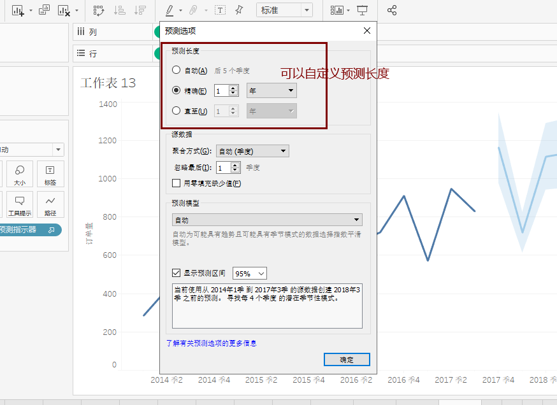Open 了解有关预测选项的更多信息 link
This screenshot has height=405, width=557.
pyautogui.click(x=212, y=343)
